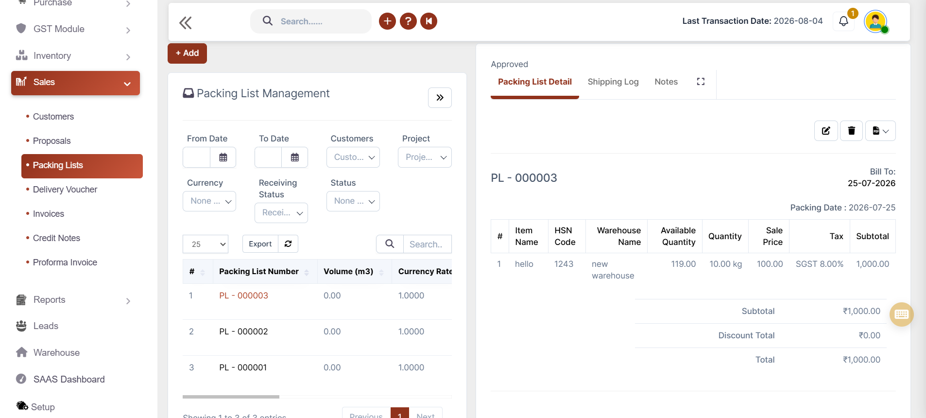
Task: Collapse sidebar with double-arrow icon
Action: pos(186,22)
